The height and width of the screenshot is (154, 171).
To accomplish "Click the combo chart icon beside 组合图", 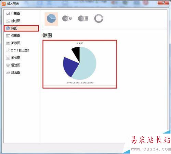I will [x=8, y=73].
